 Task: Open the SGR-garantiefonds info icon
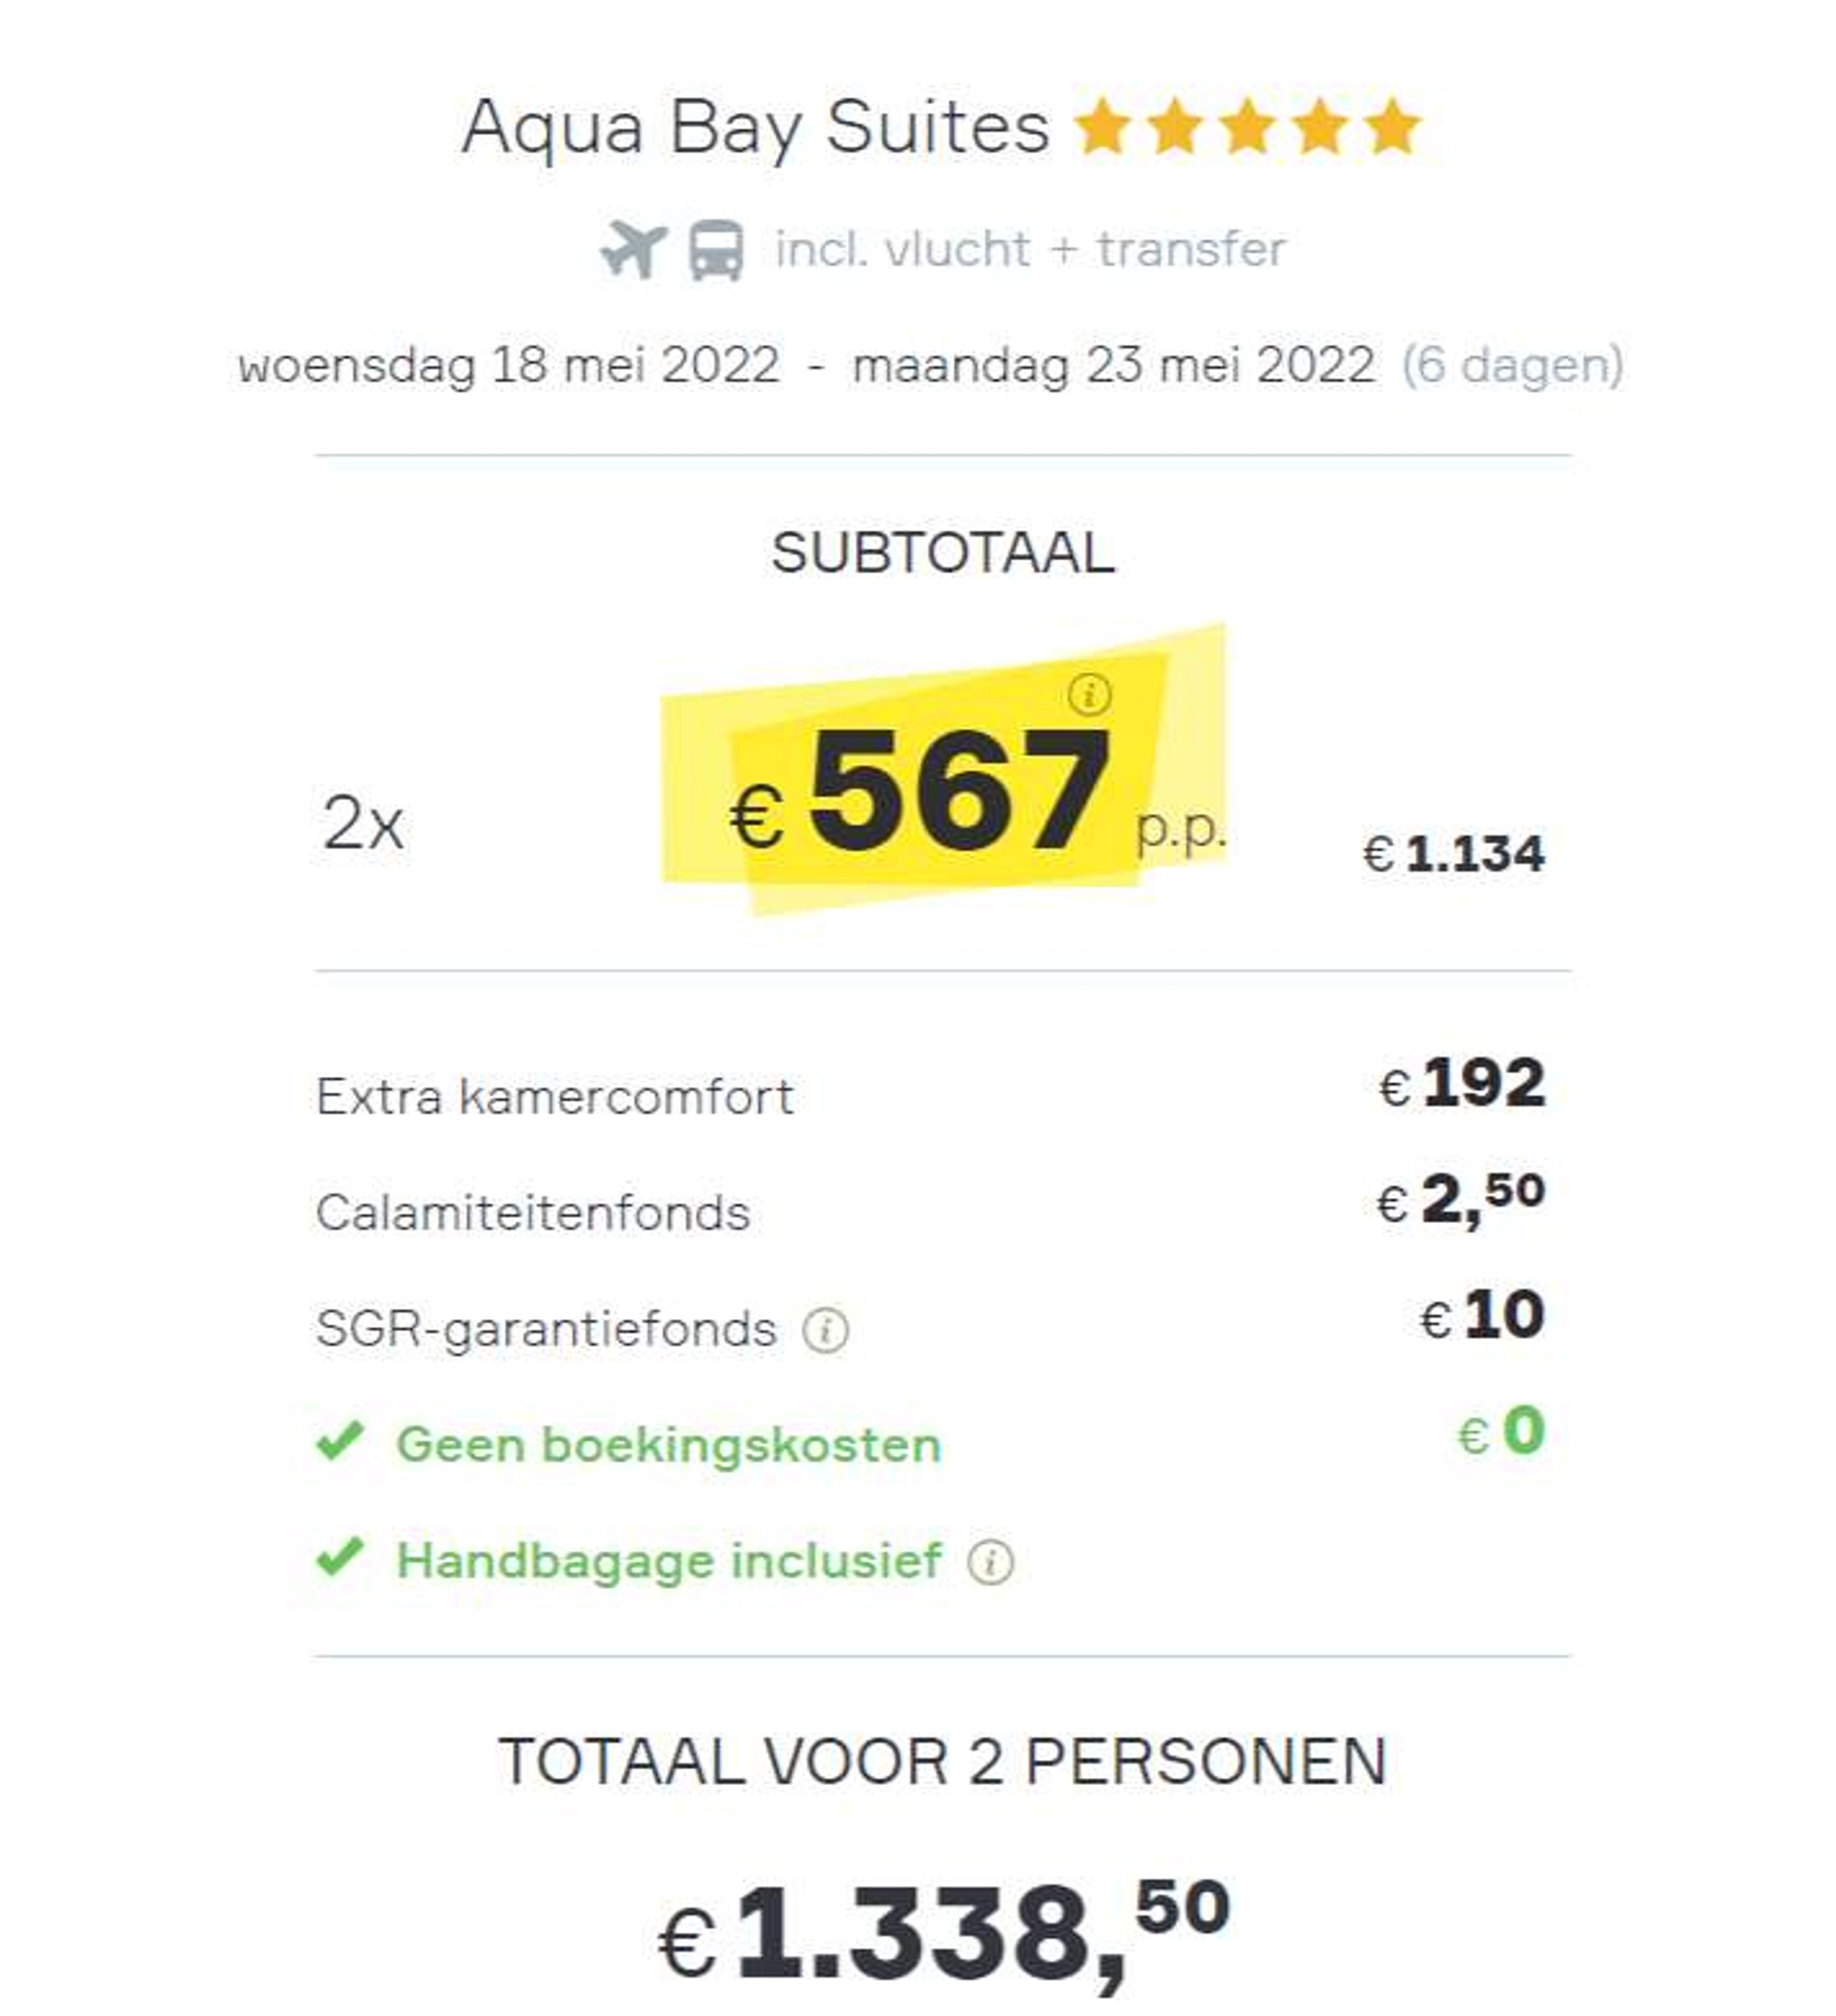pyautogui.click(x=825, y=1330)
